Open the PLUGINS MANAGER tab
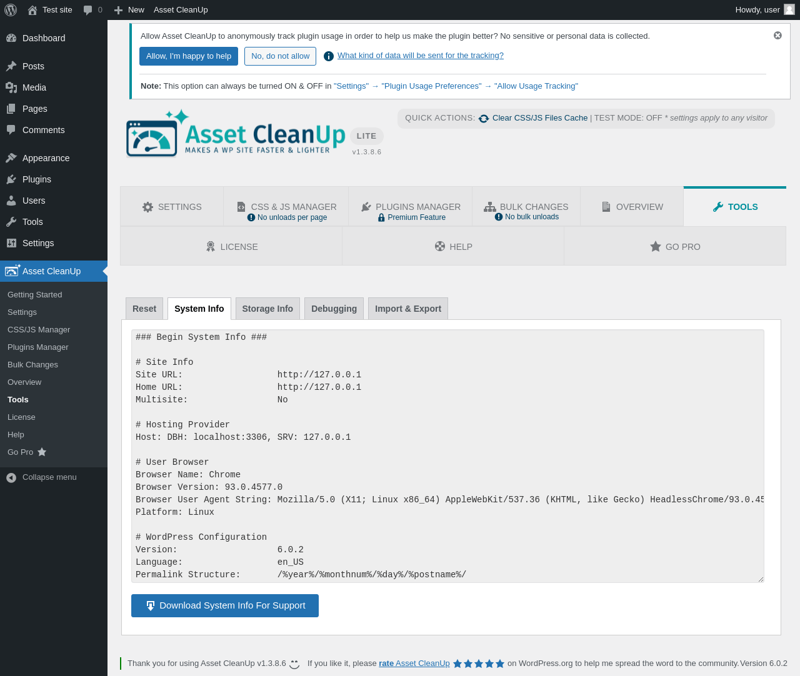The height and width of the screenshot is (676, 800). (x=411, y=207)
